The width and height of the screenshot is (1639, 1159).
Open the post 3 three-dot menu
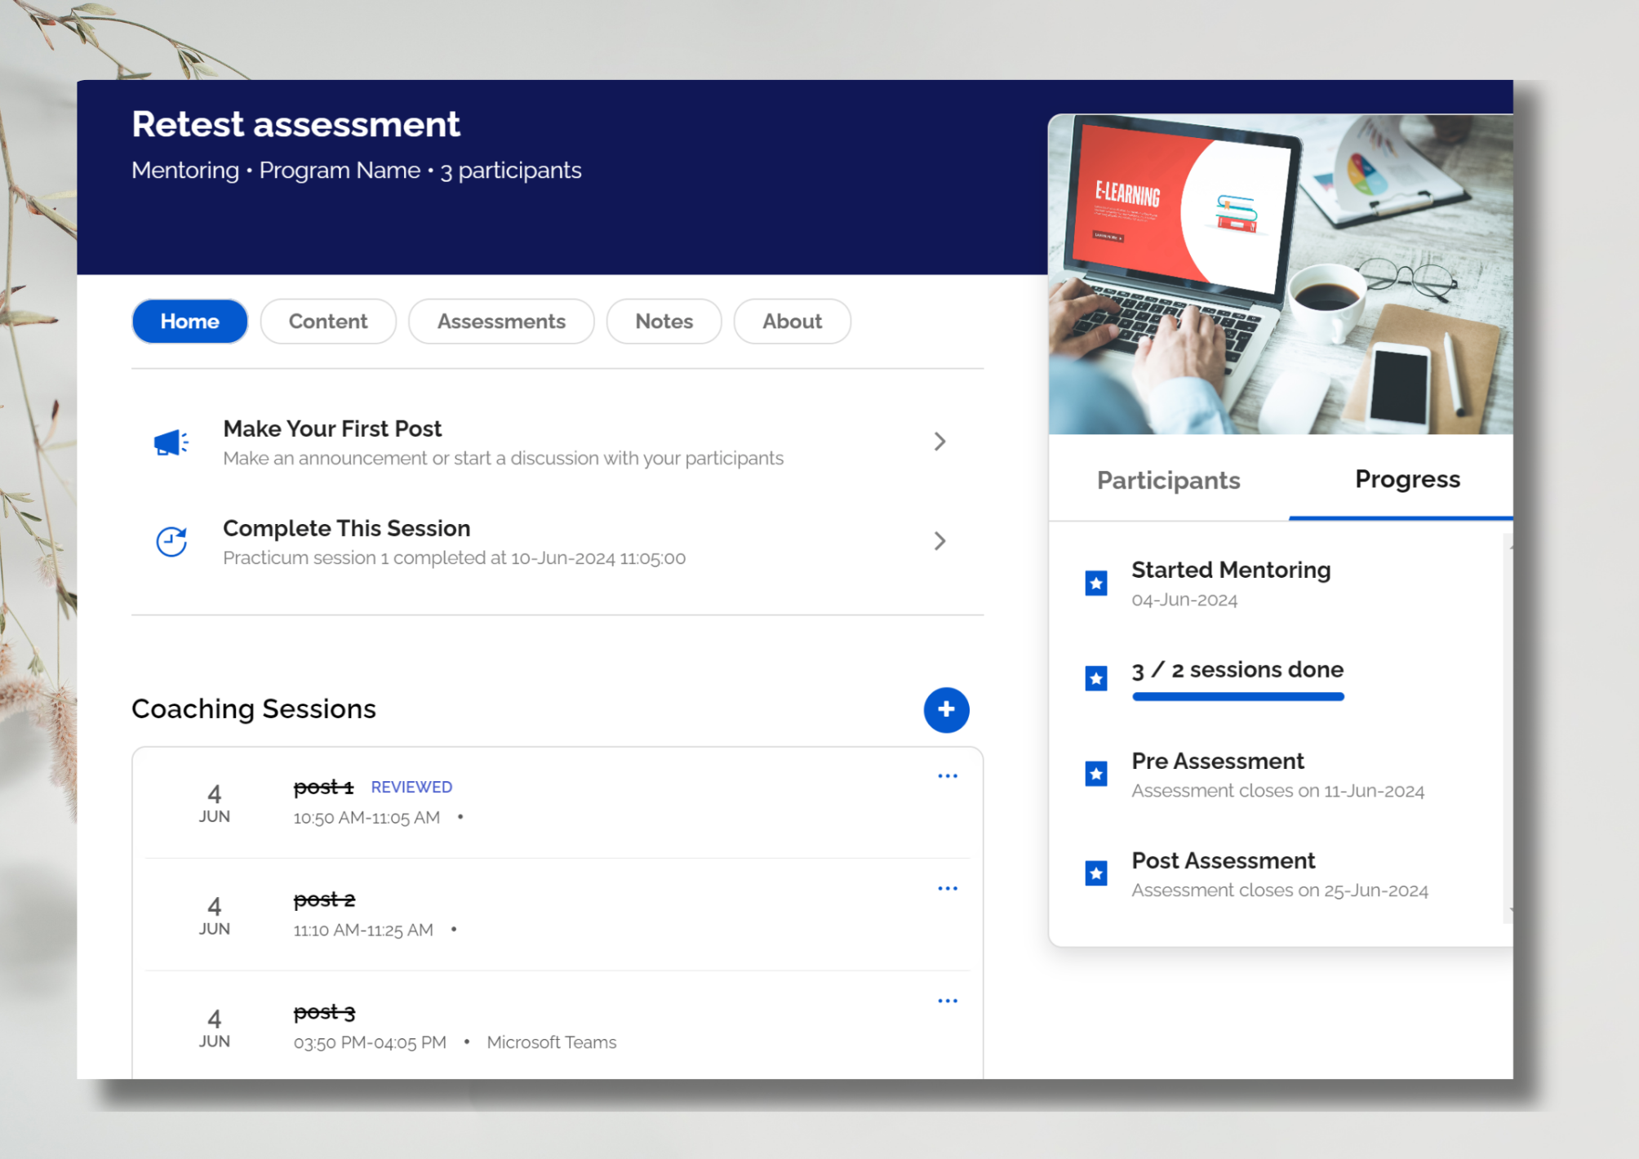pyautogui.click(x=947, y=1001)
